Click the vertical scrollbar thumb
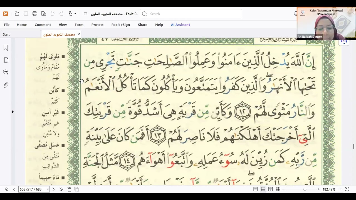Image resolution: width=356 pixels, height=200 pixels. pyautogui.click(x=354, y=146)
